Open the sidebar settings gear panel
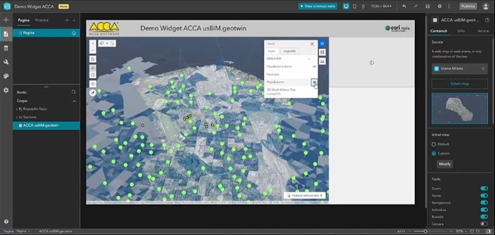The image size is (495, 235). [x=6, y=90]
